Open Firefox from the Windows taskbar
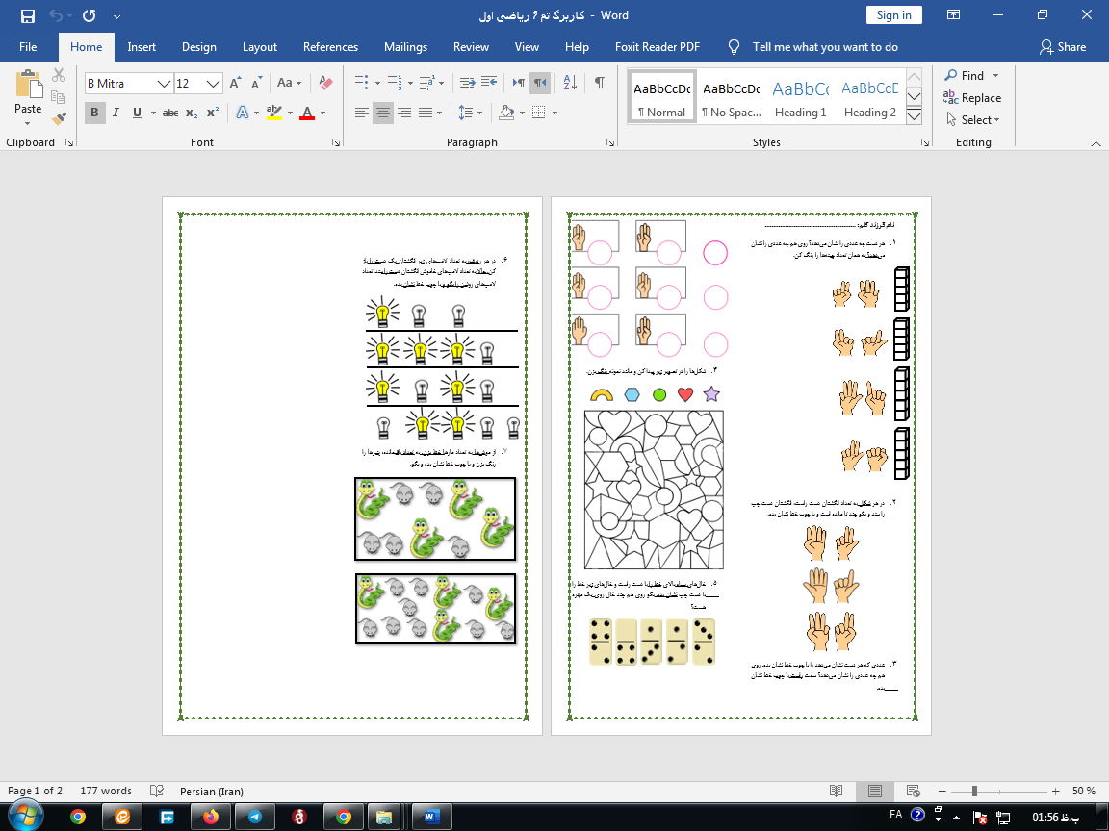1109x831 pixels. (x=211, y=817)
